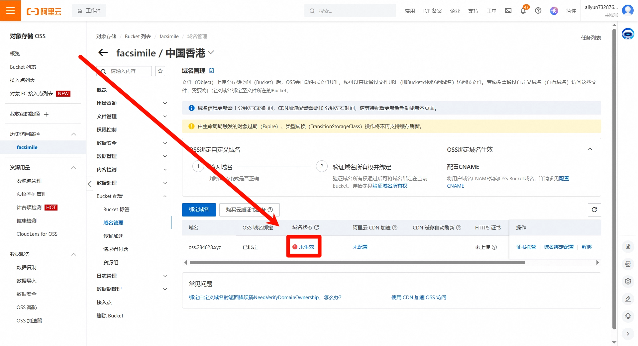The image size is (638, 346).
Task: Open 权限控制 menu item
Action: pyautogui.click(x=107, y=130)
